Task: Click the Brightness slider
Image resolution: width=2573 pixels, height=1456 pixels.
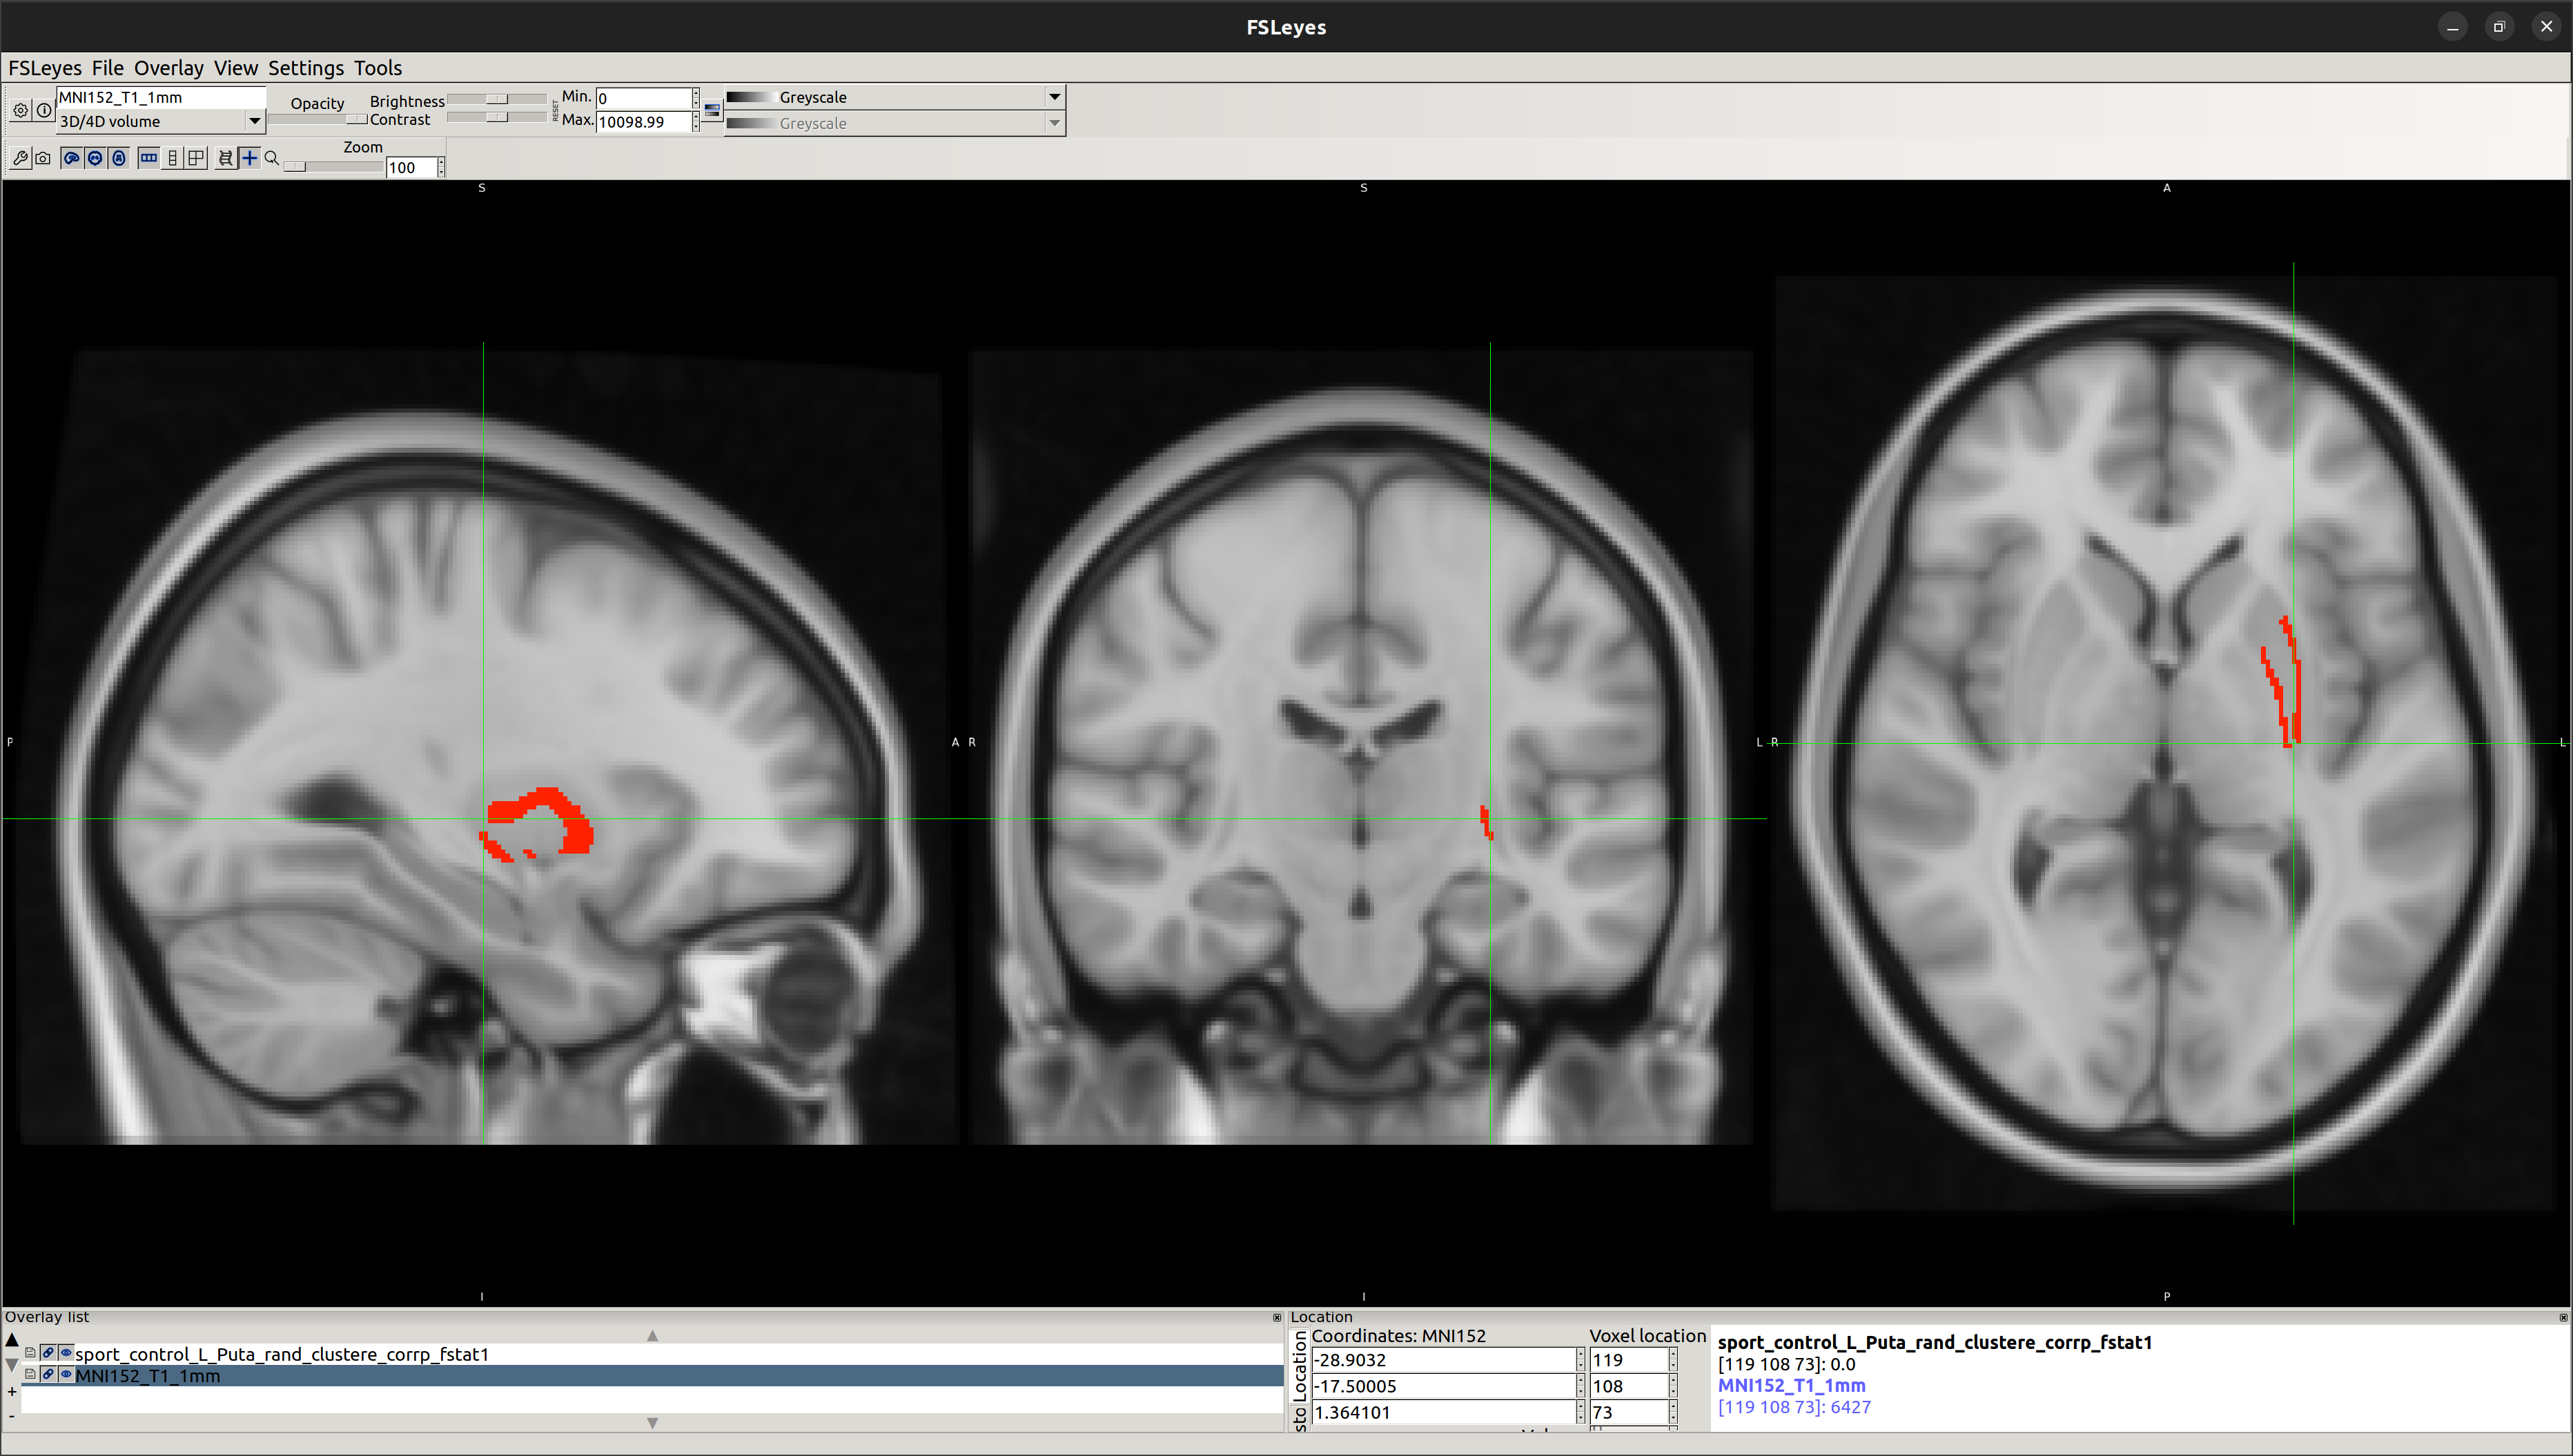Action: click(497, 99)
